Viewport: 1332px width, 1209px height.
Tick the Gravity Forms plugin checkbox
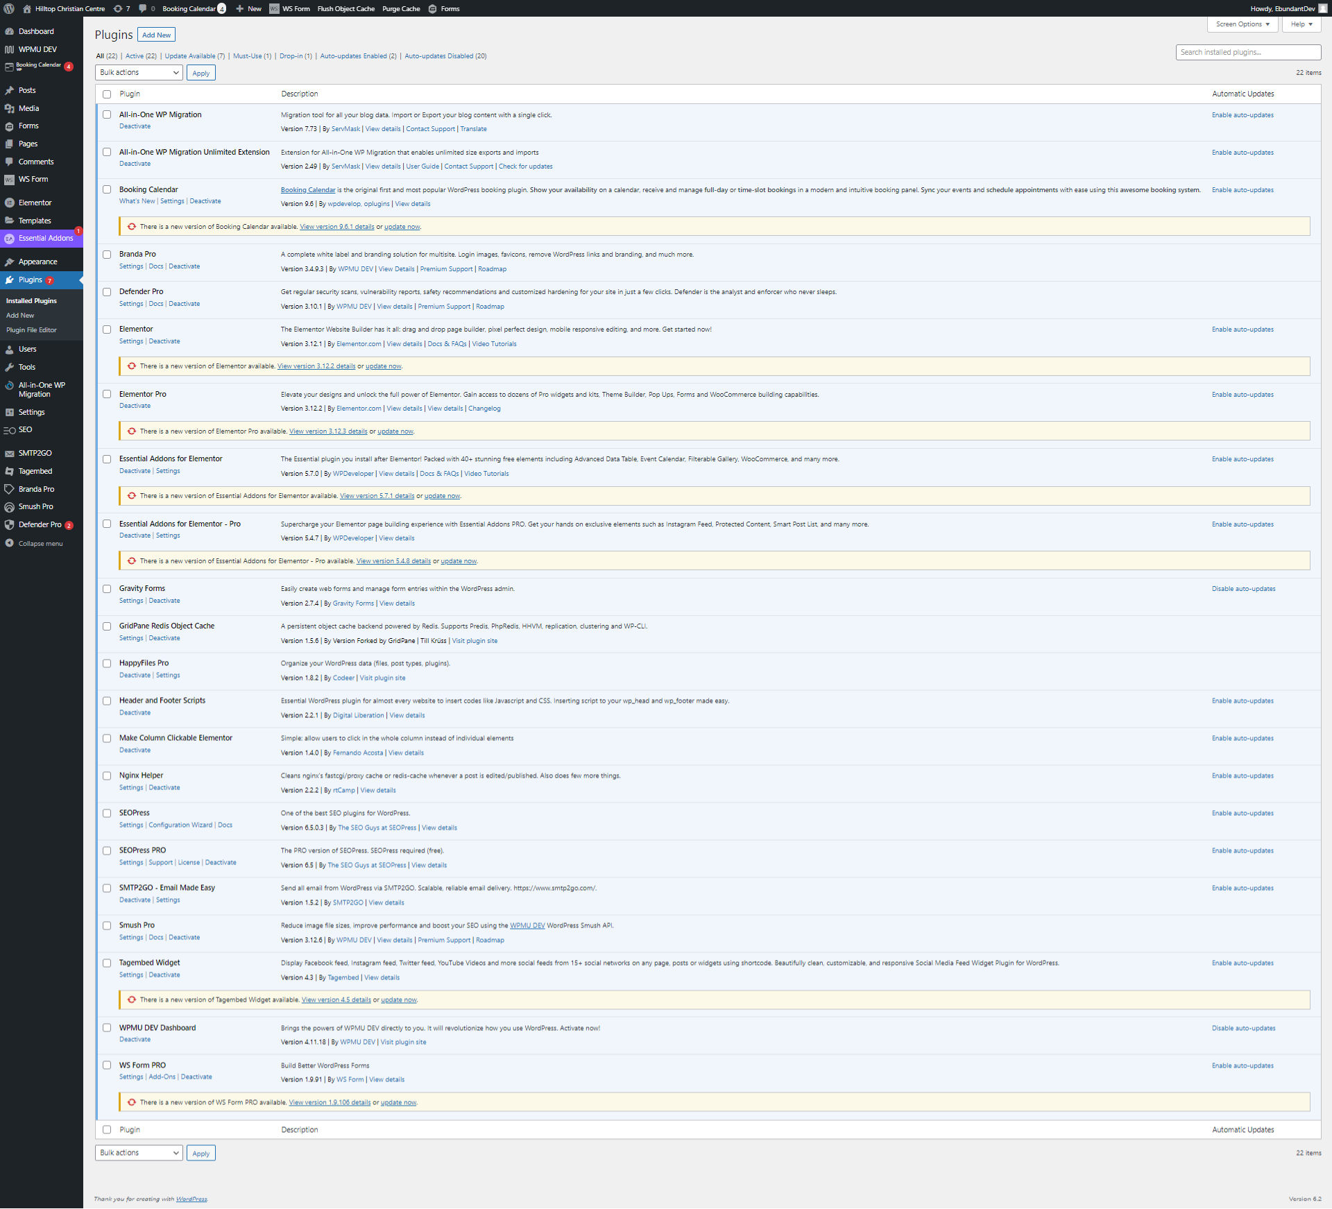tap(107, 589)
